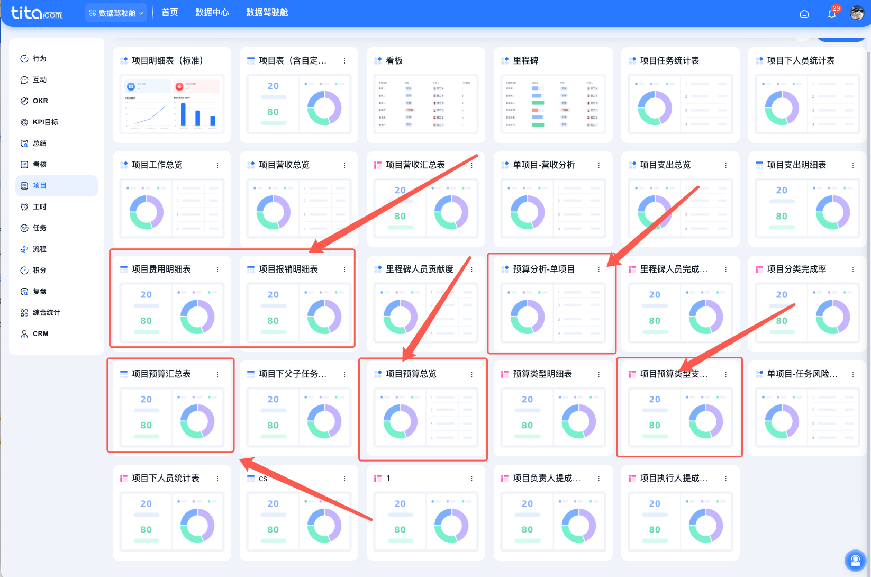The image size is (871, 577).
Task: Open more options for 项目费用明细表 card
Action: (217, 269)
